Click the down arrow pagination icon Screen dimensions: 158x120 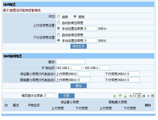point(125,96)
